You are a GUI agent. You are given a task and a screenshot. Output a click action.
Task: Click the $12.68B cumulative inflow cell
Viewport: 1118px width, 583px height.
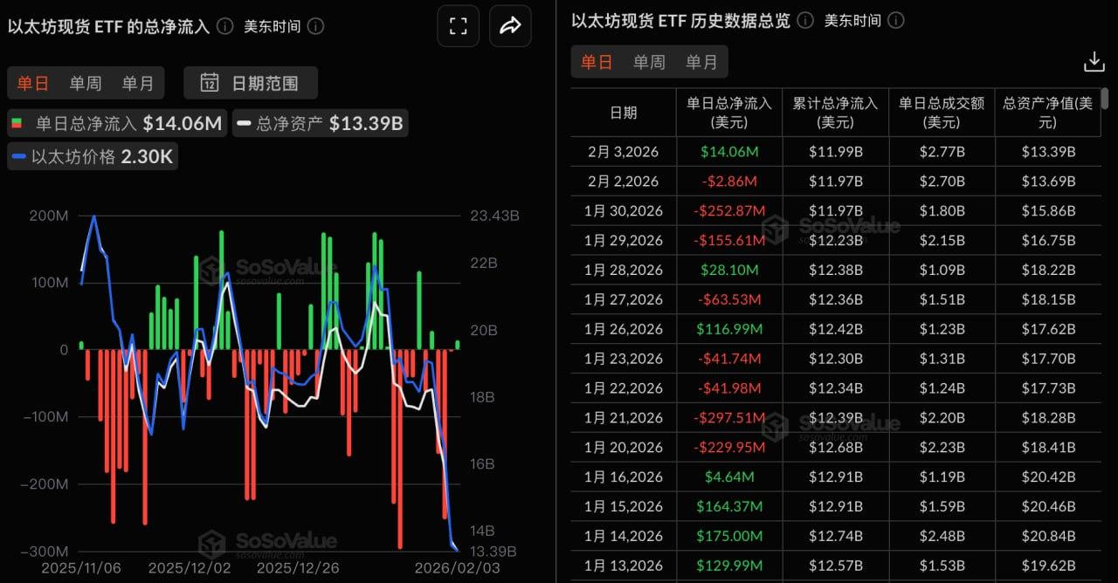pyautogui.click(x=836, y=448)
